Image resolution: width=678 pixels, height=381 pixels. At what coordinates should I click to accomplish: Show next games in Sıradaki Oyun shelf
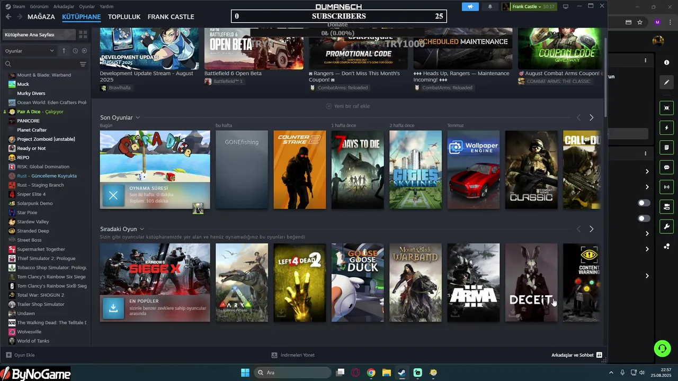pyautogui.click(x=591, y=229)
